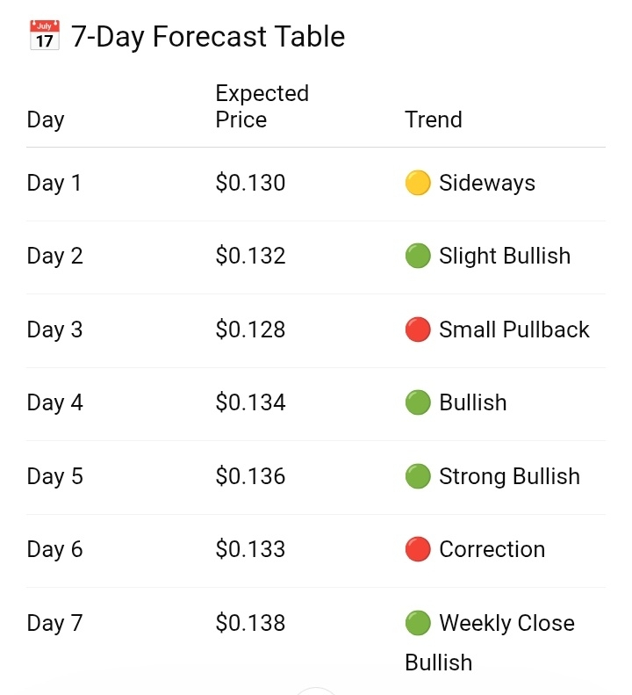Screen dimensions: 632x695
Task: Click the Day column header
Action: (46, 119)
